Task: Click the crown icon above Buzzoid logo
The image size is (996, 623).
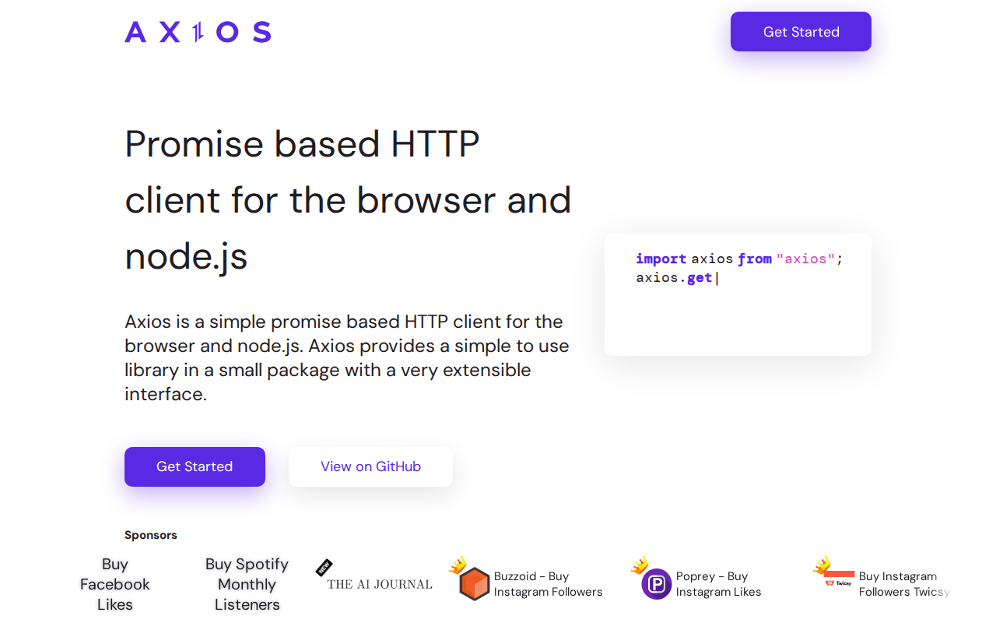Action: tap(458, 565)
